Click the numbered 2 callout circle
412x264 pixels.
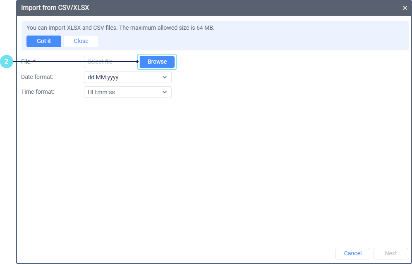click(7, 62)
